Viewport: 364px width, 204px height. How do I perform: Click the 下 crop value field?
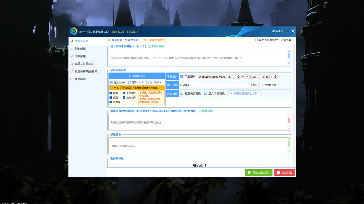[x=247, y=77]
